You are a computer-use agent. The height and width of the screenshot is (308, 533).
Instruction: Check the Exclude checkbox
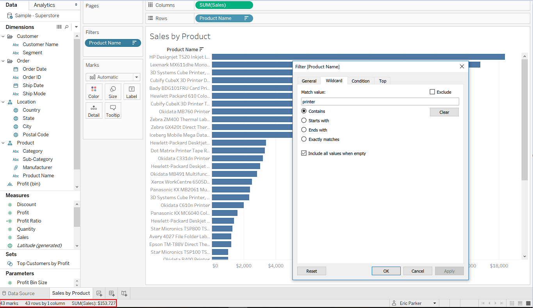[x=432, y=92]
